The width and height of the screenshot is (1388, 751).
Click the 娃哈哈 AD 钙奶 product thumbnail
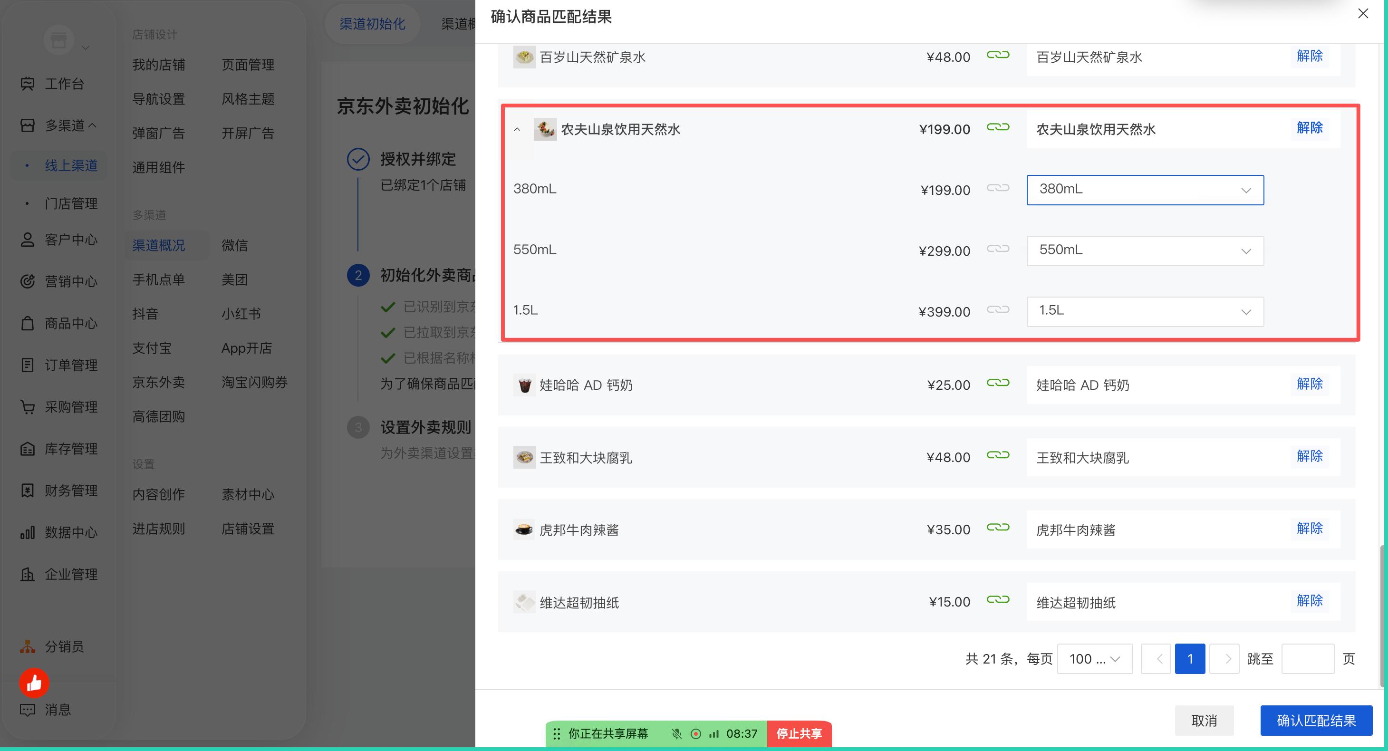524,385
